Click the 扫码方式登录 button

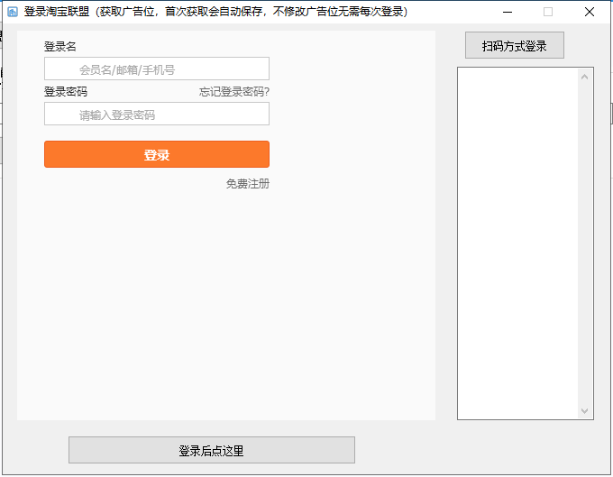[515, 45]
